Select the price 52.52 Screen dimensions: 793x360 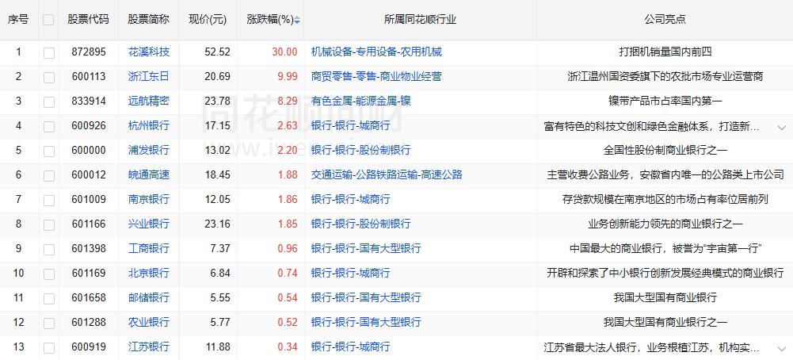(218, 52)
